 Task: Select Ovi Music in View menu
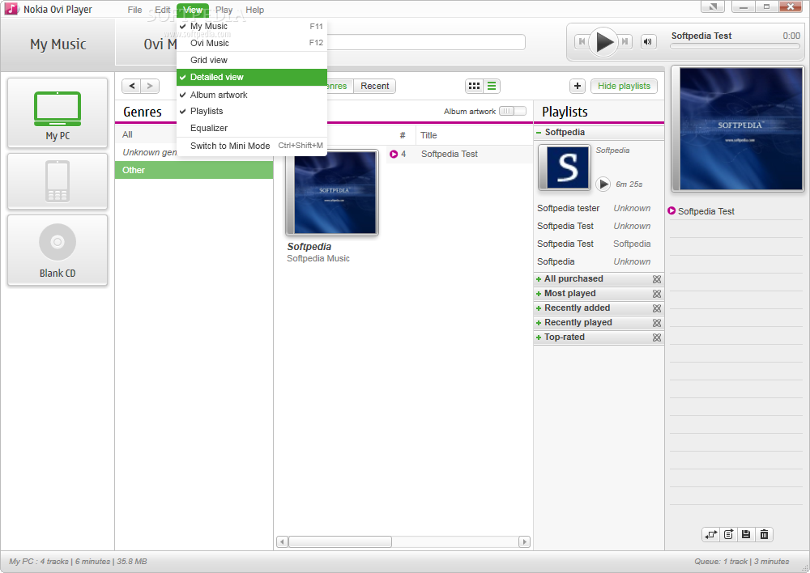pyautogui.click(x=252, y=43)
